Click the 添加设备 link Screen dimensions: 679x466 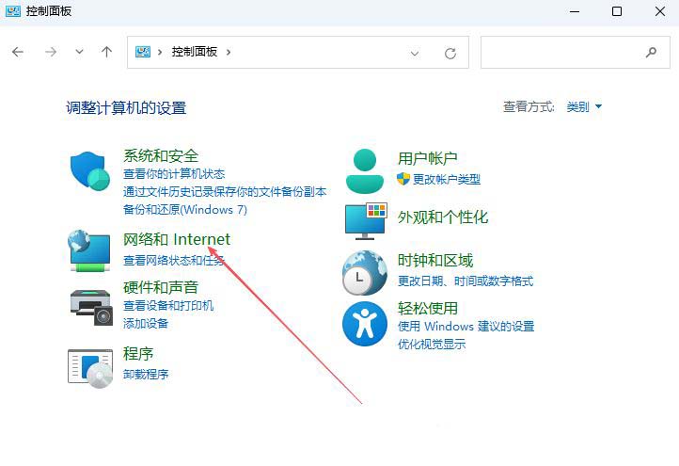point(146,324)
